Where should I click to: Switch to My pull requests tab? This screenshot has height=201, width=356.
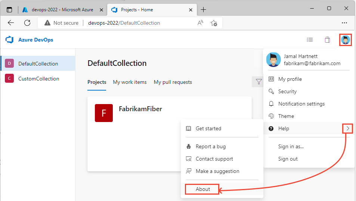(173, 82)
